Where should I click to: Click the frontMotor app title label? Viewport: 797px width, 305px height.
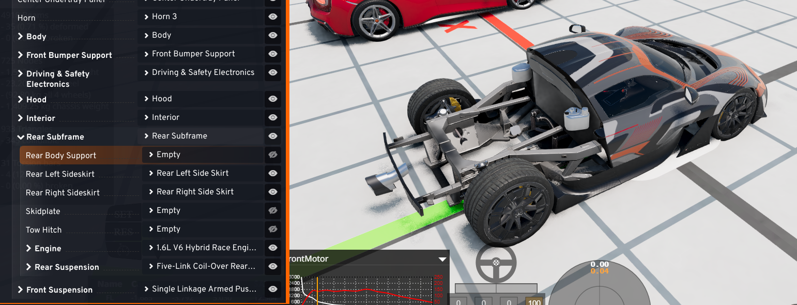click(x=308, y=259)
